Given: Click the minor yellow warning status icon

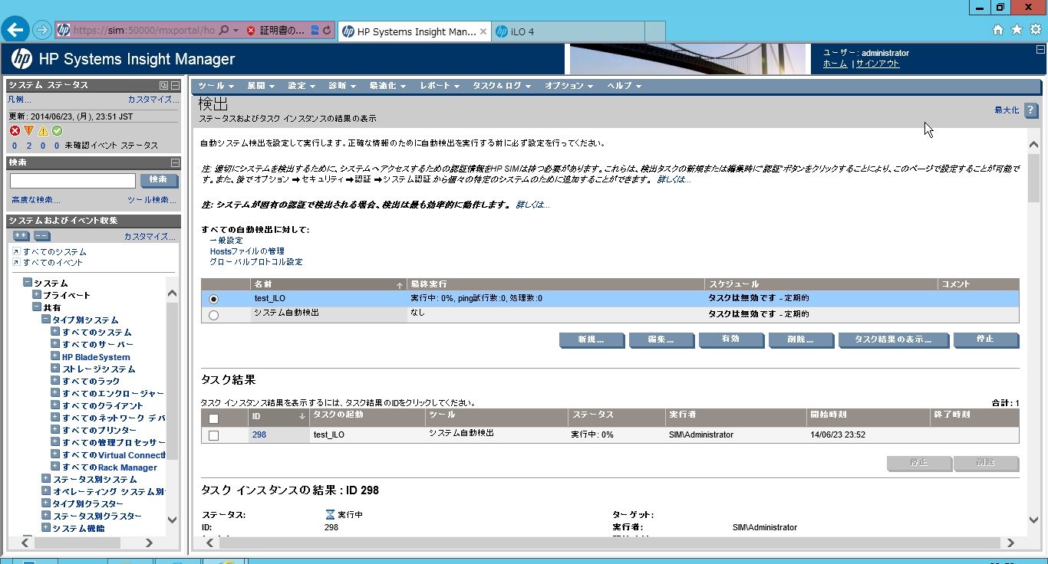Looking at the screenshot, I should (43, 131).
